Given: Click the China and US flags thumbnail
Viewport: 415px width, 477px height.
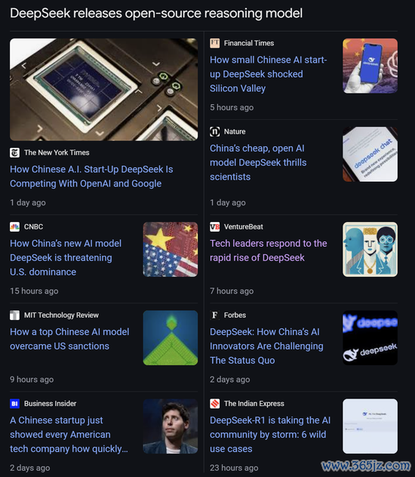Looking at the screenshot, I should click(x=171, y=249).
